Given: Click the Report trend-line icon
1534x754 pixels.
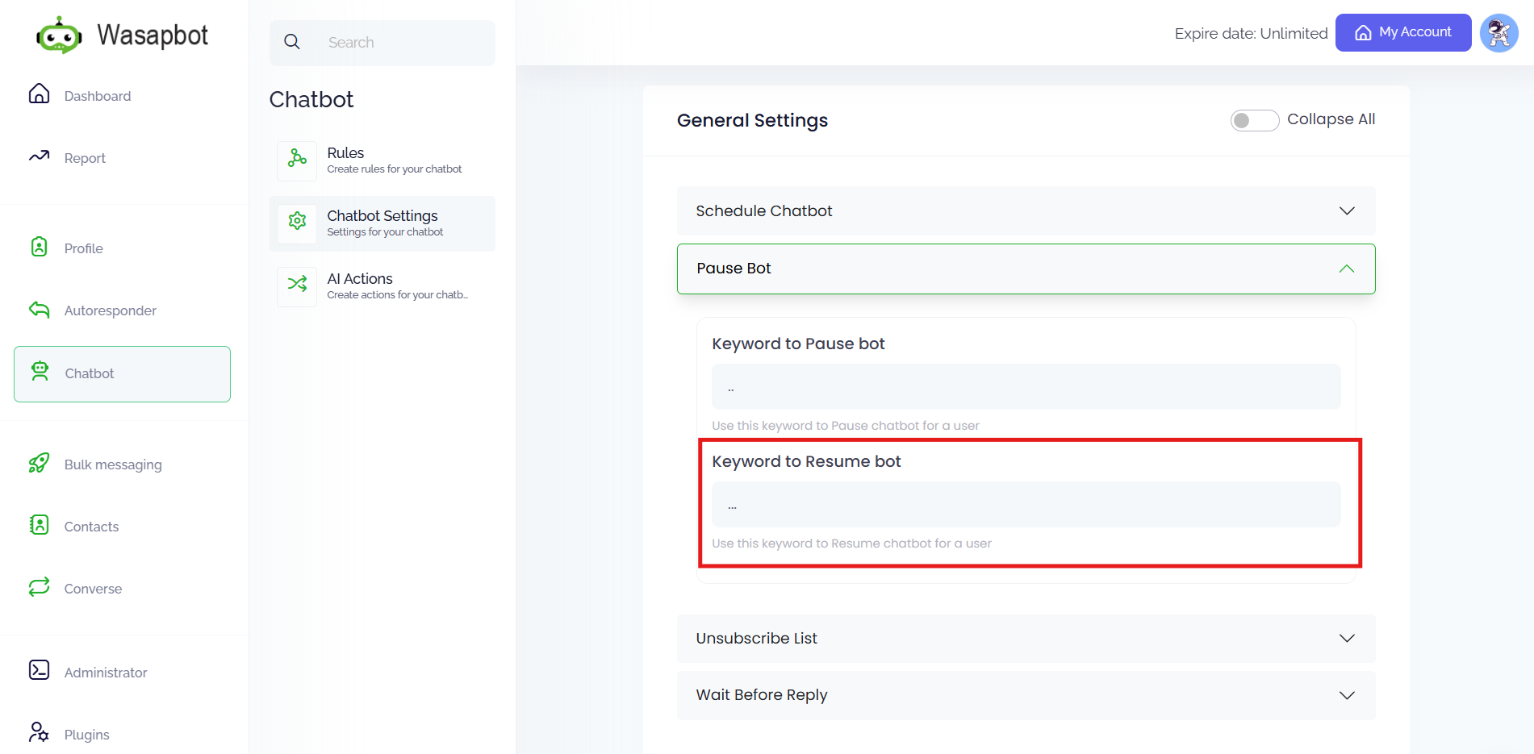Looking at the screenshot, I should [39, 156].
